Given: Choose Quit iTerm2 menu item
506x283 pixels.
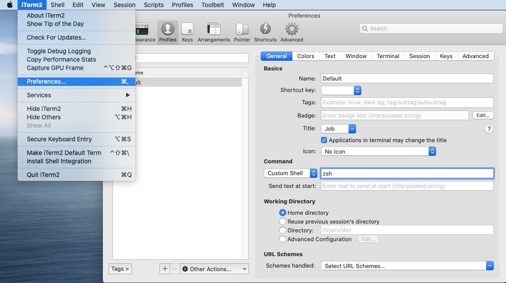Looking at the screenshot, I should click(76, 174).
